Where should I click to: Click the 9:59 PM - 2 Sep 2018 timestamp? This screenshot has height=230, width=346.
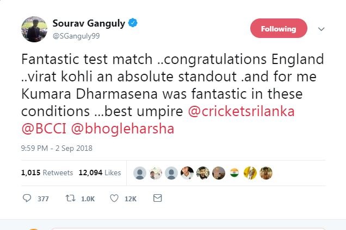(x=57, y=148)
